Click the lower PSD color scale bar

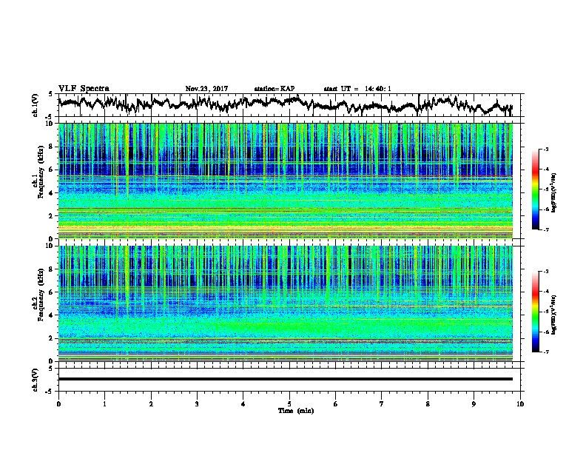pos(536,312)
